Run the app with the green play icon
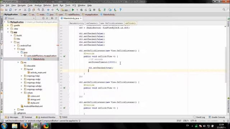Viewport: 230px width, 129px height. [x=73, y=10]
